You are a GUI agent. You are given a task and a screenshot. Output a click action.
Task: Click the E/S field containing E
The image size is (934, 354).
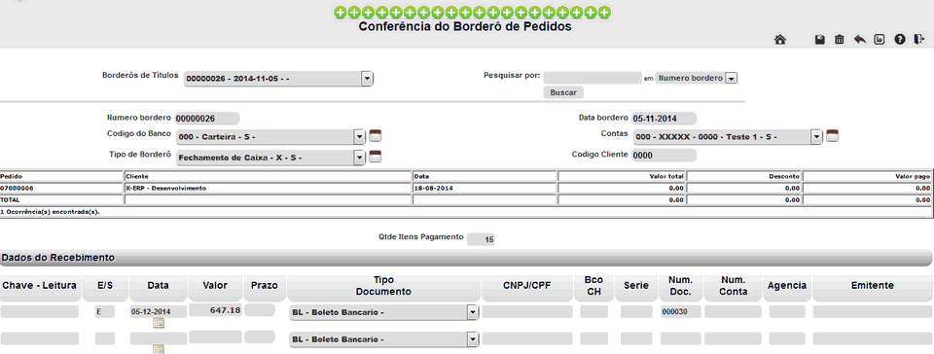pyautogui.click(x=105, y=311)
